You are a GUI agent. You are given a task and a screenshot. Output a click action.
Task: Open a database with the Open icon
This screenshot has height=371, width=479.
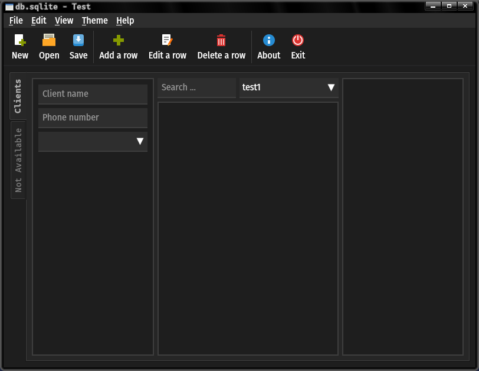pos(49,40)
